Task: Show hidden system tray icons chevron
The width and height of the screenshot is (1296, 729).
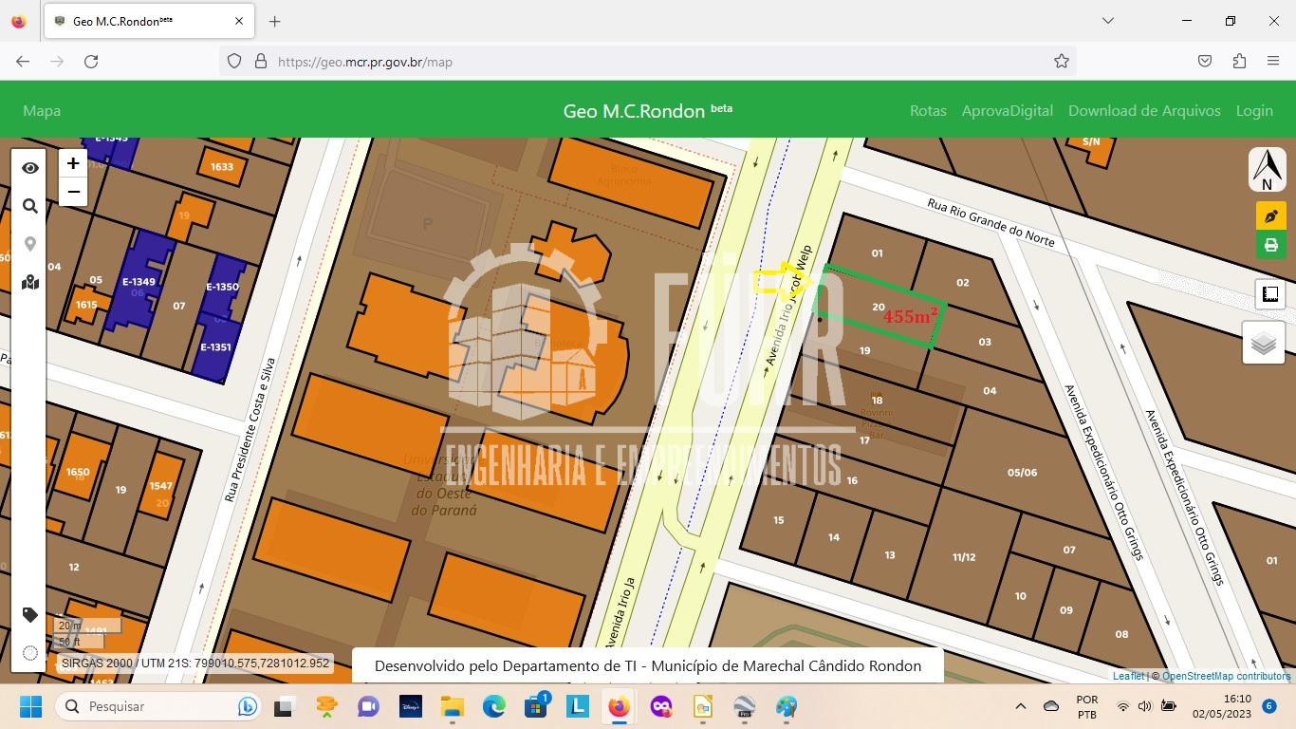Action: pos(1021,706)
